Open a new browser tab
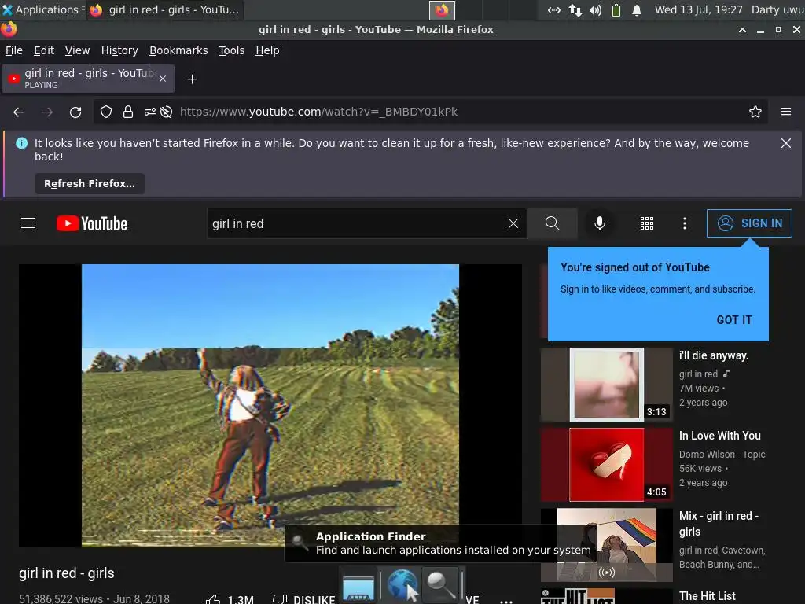 point(192,79)
